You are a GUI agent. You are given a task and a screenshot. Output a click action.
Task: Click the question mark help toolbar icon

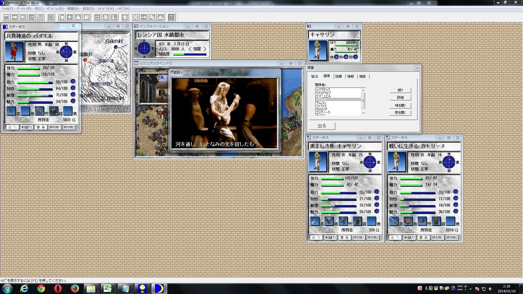pos(171,17)
